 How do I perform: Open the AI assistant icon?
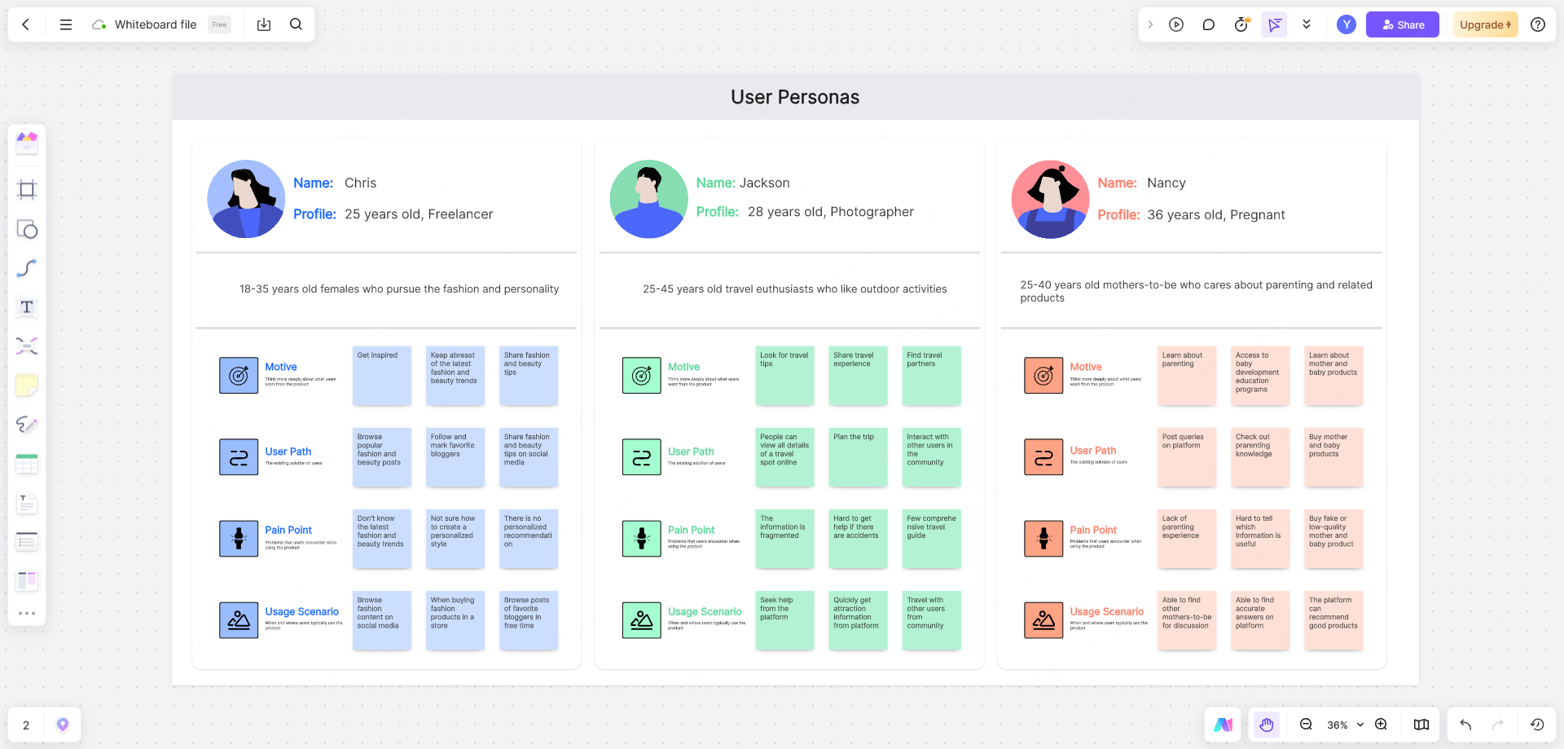pos(1224,725)
